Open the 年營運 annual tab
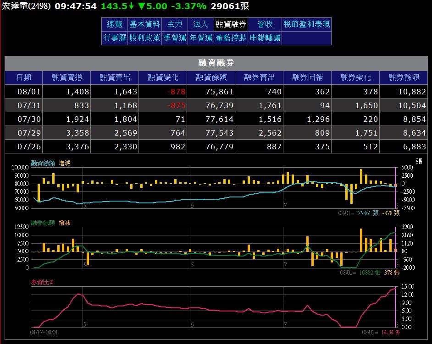This screenshot has height=344, width=432. click(x=200, y=38)
